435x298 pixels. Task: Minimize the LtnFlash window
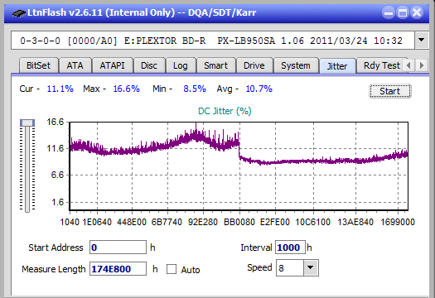coord(389,12)
